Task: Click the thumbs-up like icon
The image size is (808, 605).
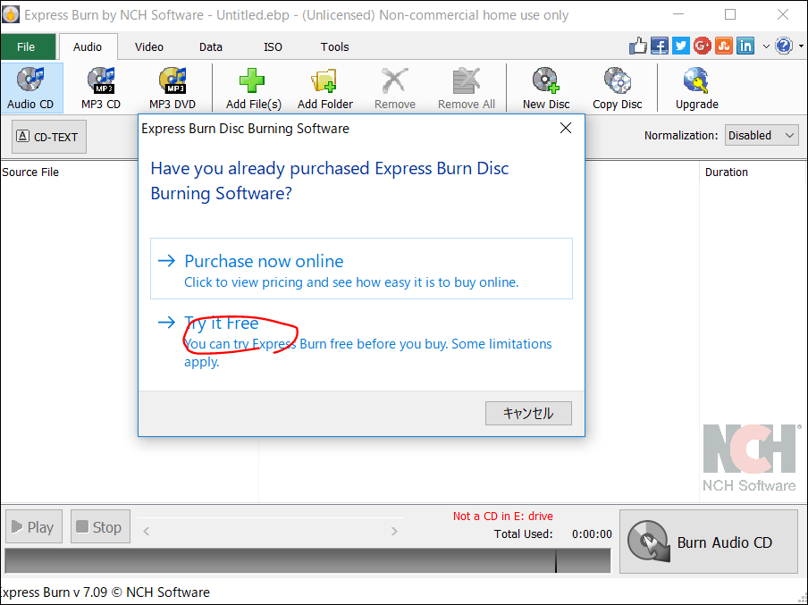Action: click(x=638, y=46)
